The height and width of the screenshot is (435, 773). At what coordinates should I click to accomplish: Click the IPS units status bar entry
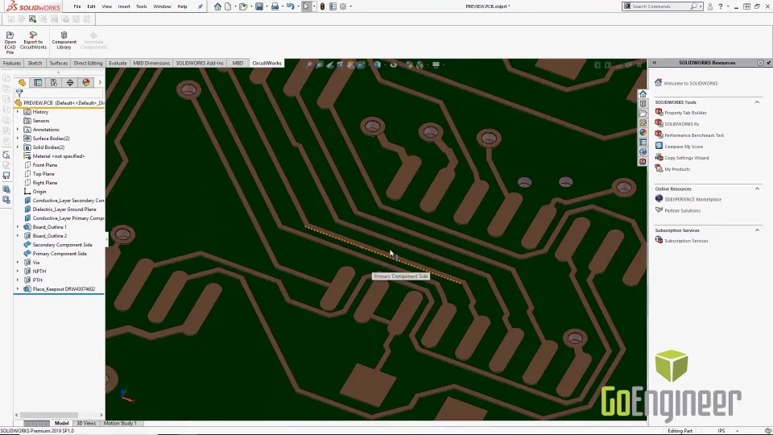pyautogui.click(x=721, y=430)
